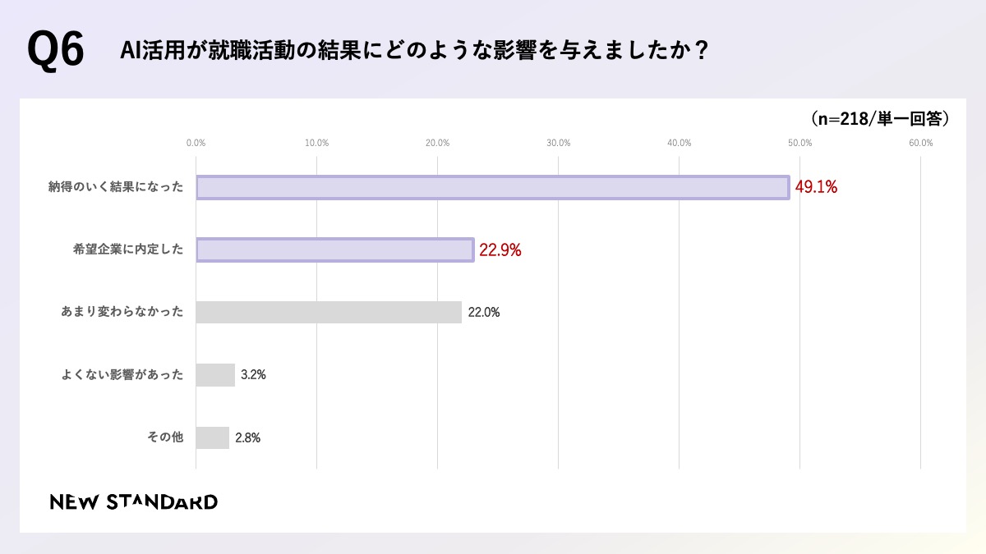Select the gray よくない影響があった bar
The image size is (986, 554).
point(215,375)
